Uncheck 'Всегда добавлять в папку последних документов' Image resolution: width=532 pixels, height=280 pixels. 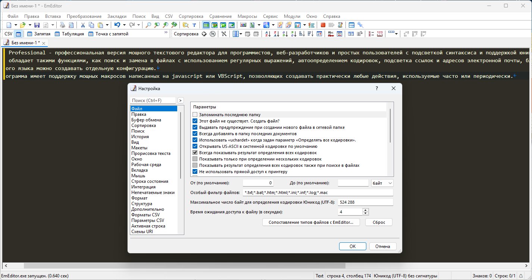[x=195, y=134]
